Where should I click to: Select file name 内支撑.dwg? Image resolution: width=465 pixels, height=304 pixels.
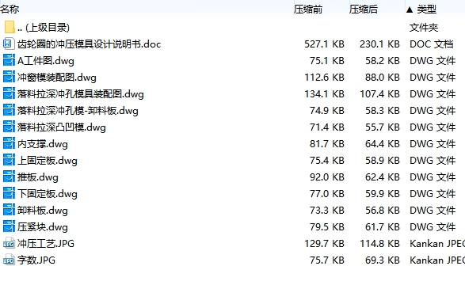point(43,144)
